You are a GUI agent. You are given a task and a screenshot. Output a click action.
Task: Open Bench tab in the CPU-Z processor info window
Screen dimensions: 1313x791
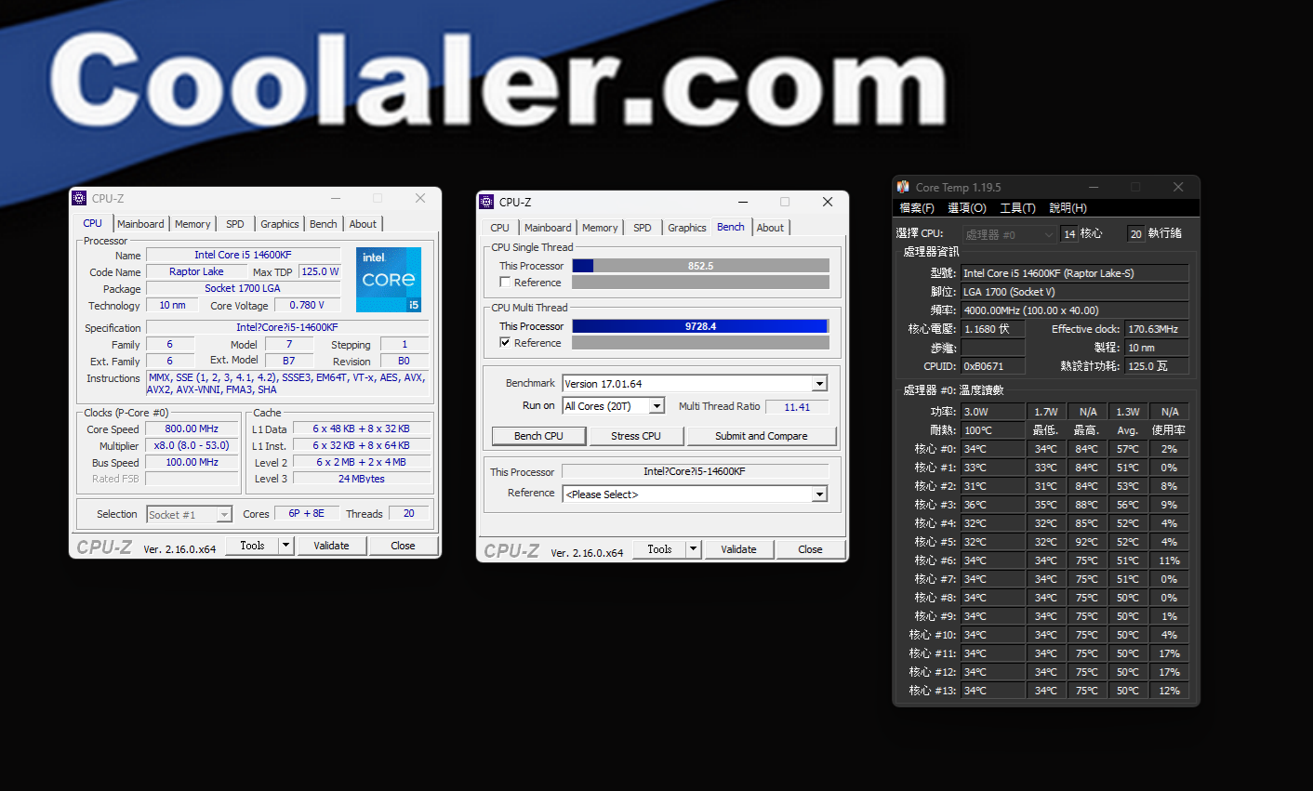click(x=324, y=224)
